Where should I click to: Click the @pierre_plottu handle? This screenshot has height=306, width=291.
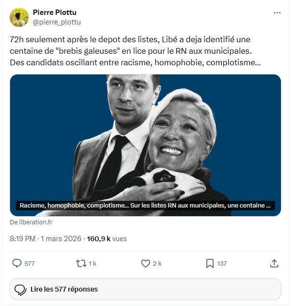(57, 22)
